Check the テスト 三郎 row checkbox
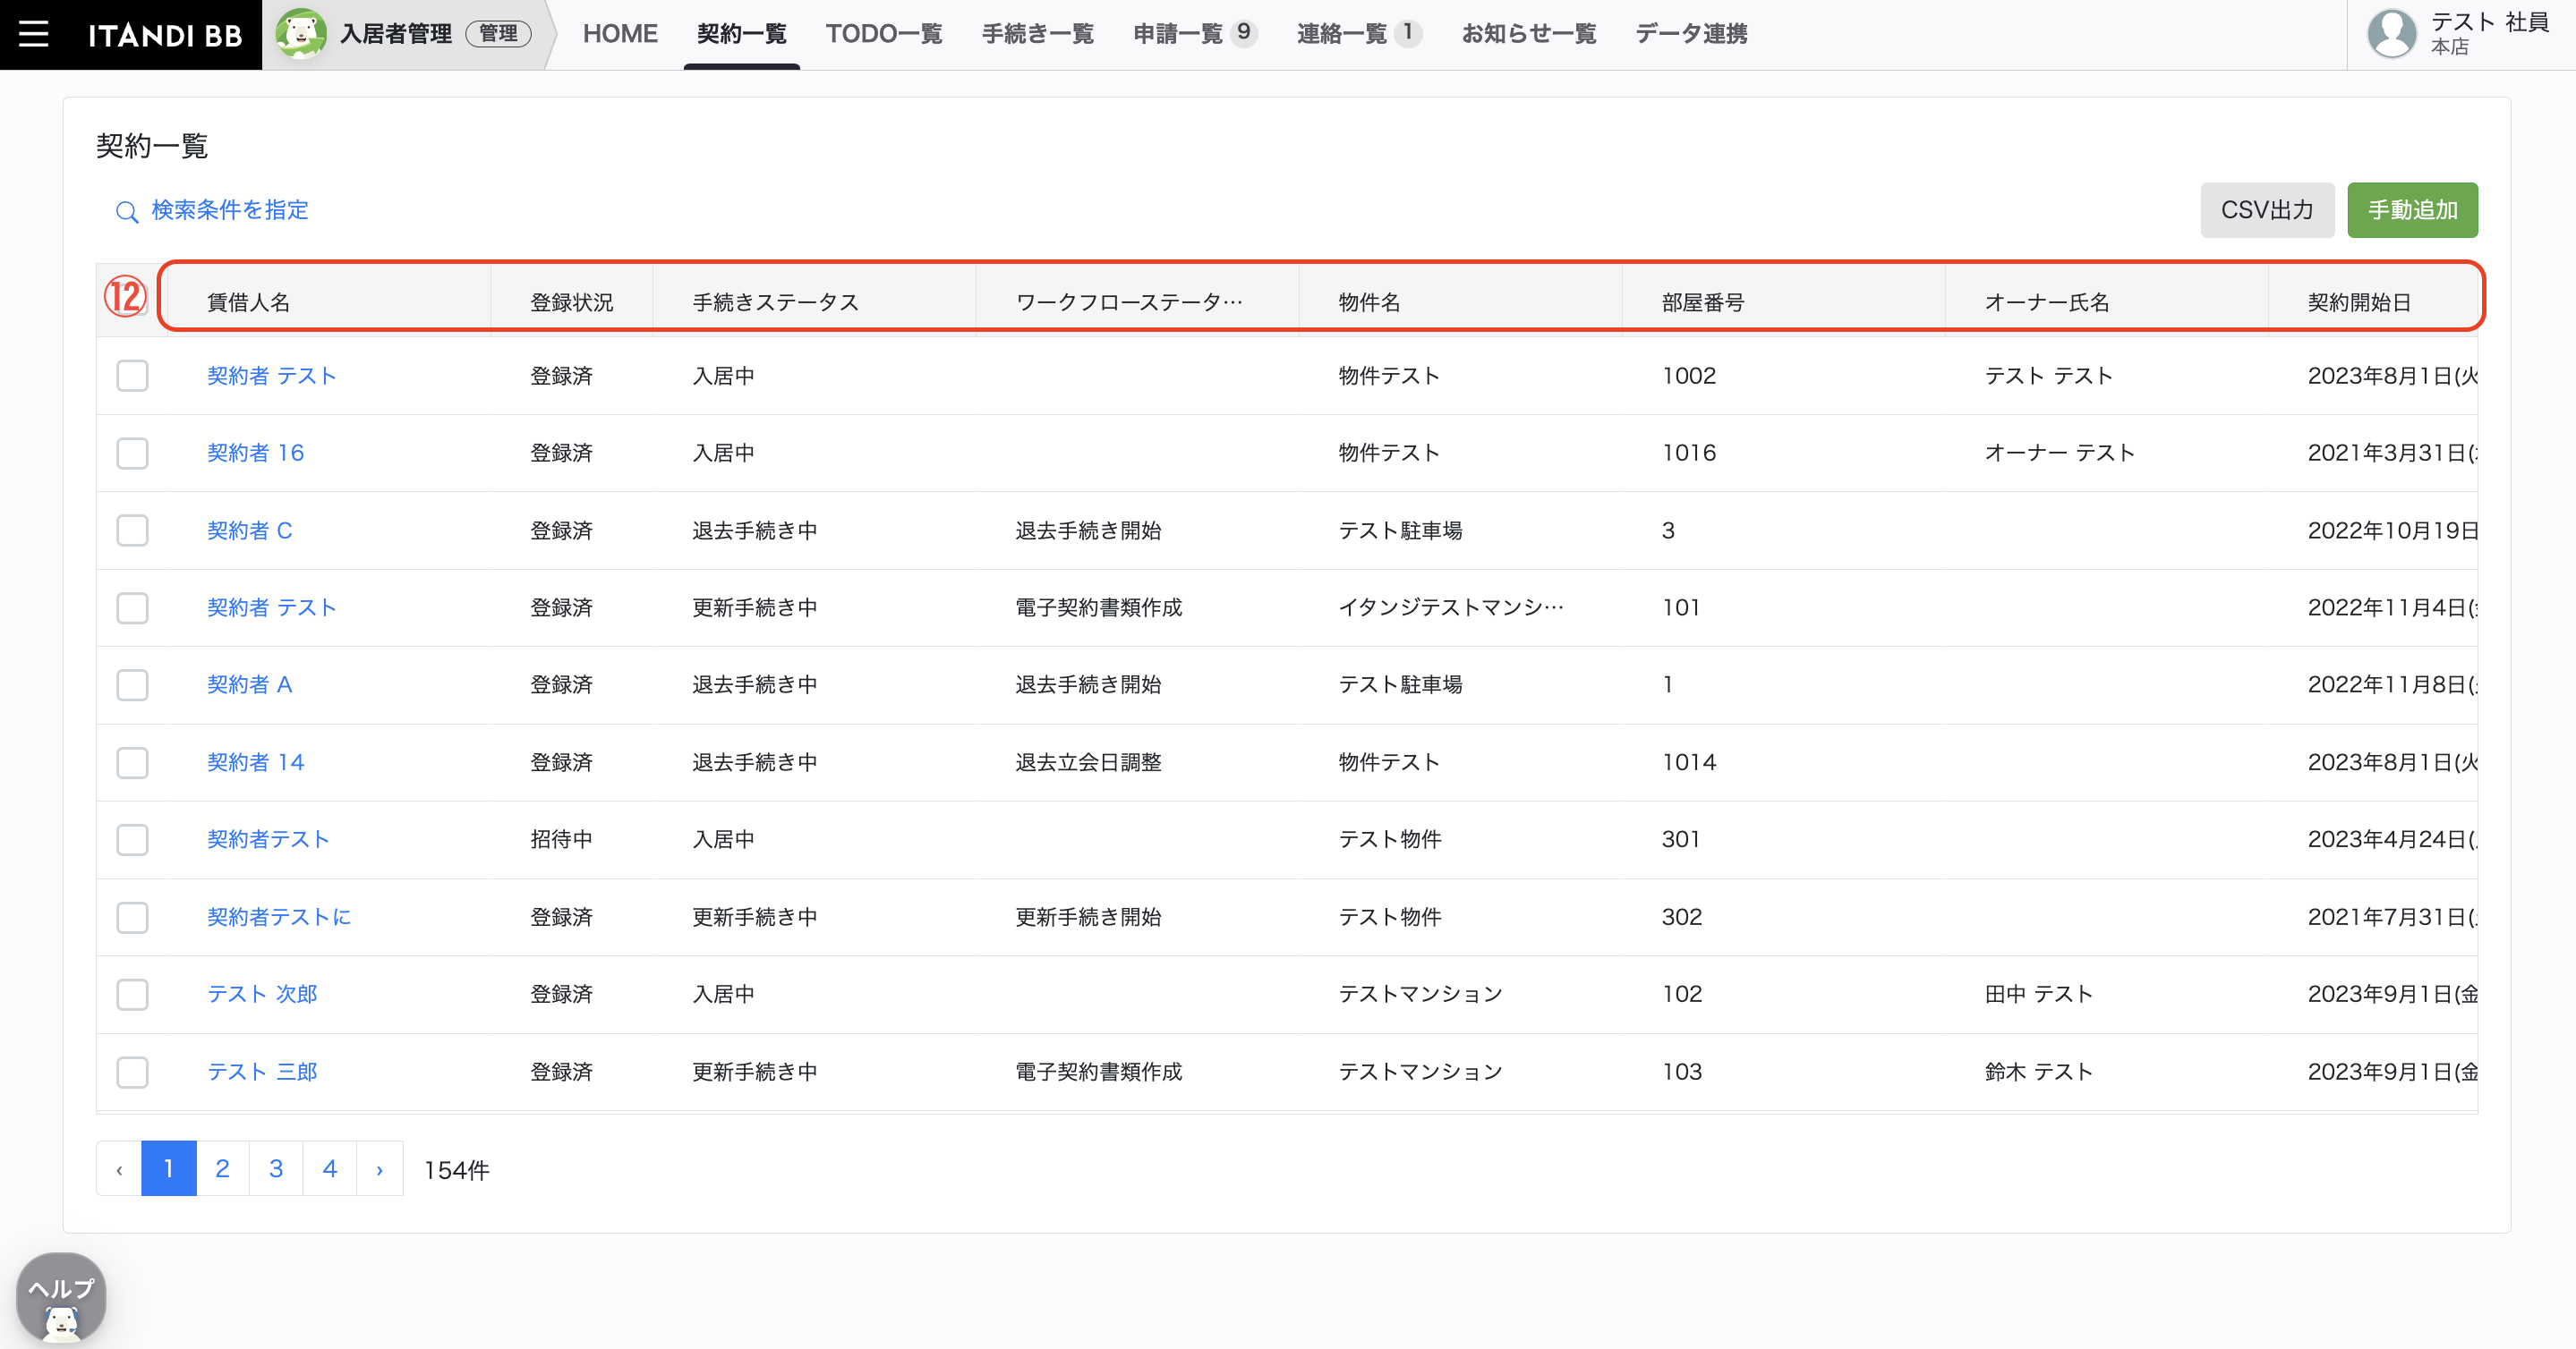This screenshot has height=1349, width=2576. [x=132, y=1073]
